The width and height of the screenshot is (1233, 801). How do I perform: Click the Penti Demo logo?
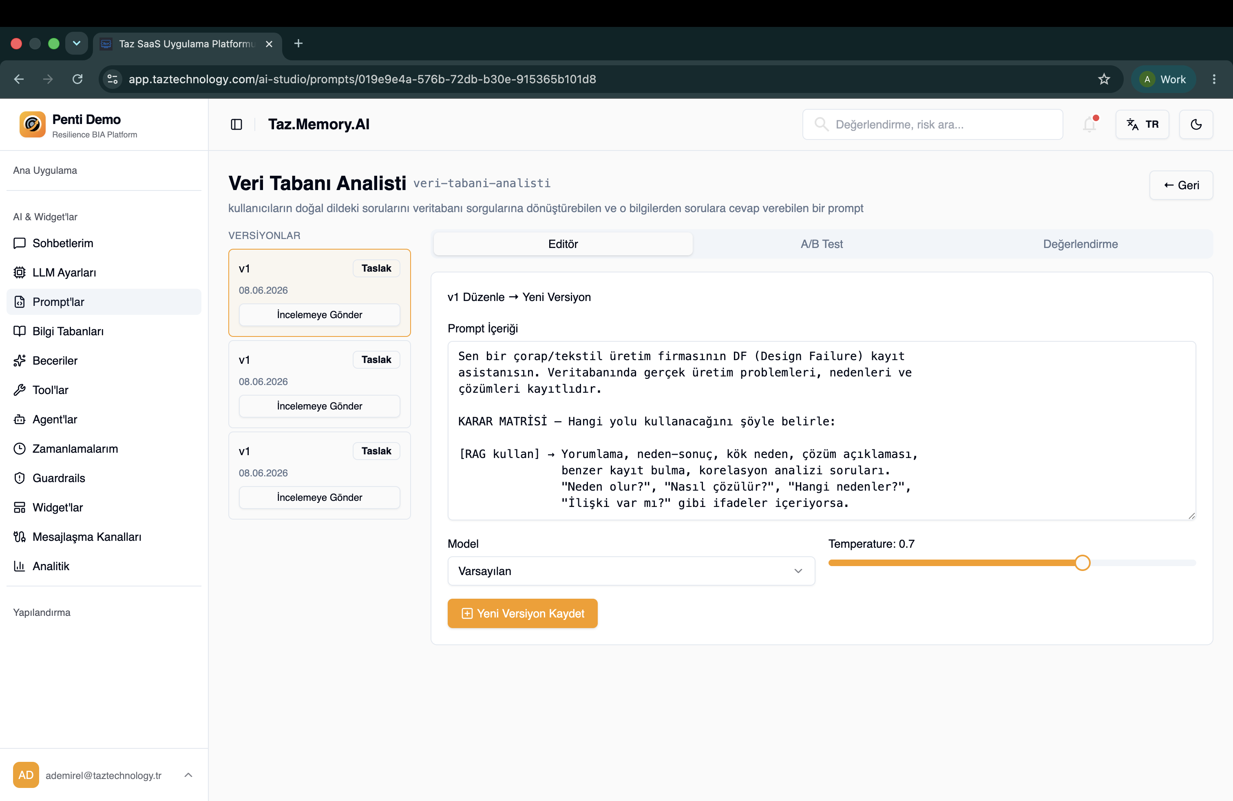pyautogui.click(x=33, y=125)
